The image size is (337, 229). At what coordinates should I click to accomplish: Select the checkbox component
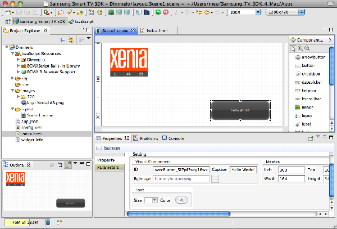coord(308,74)
